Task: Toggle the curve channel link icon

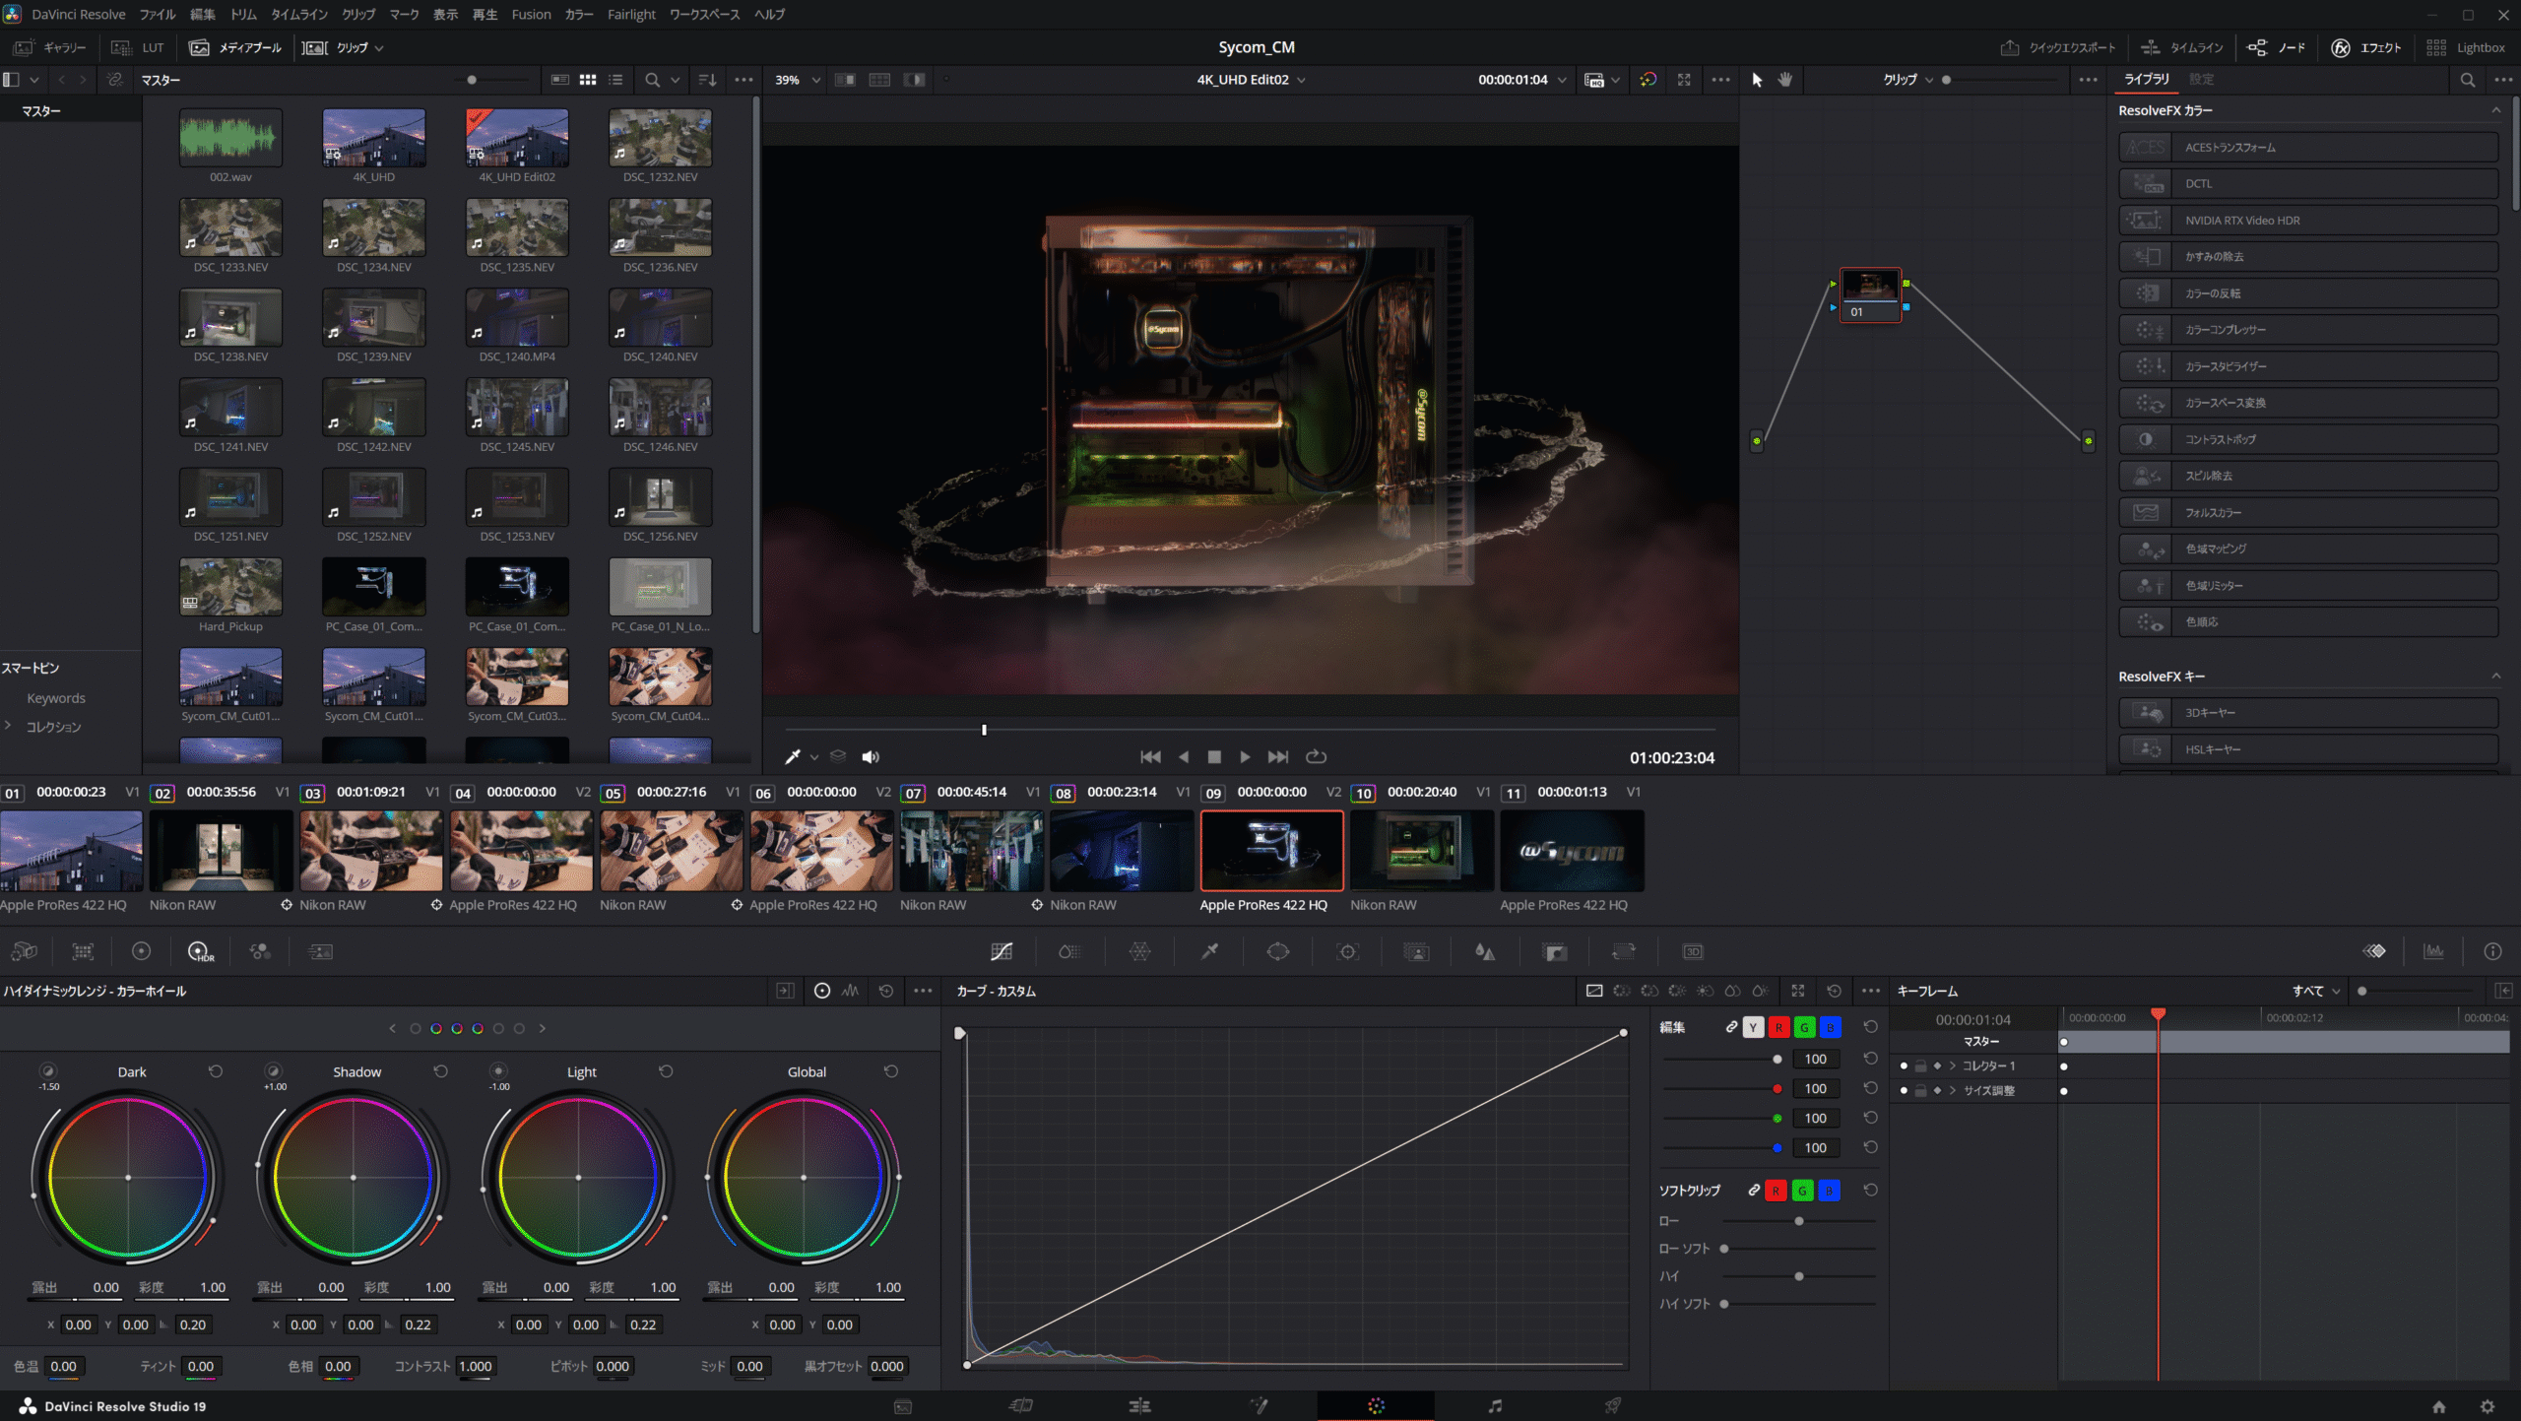Action: (1731, 1027)
